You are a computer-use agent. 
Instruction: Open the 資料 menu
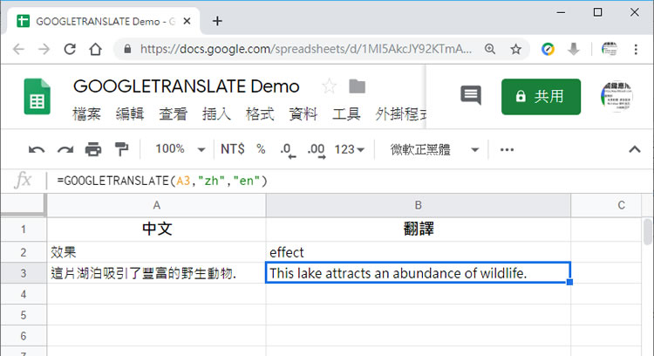click(303, 114)
